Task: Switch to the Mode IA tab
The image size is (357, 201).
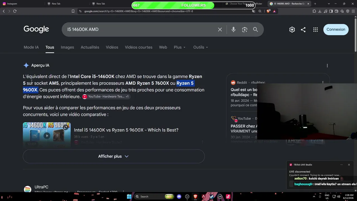Action: (x=31, y=47)
